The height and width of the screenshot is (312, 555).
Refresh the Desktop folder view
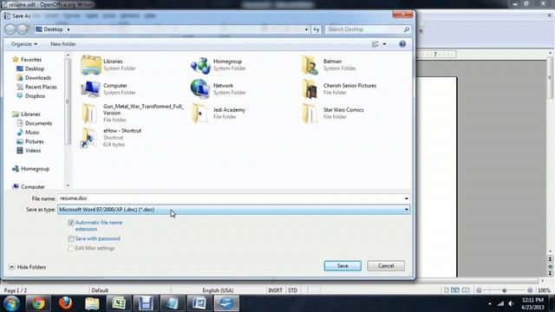point(316,29)
